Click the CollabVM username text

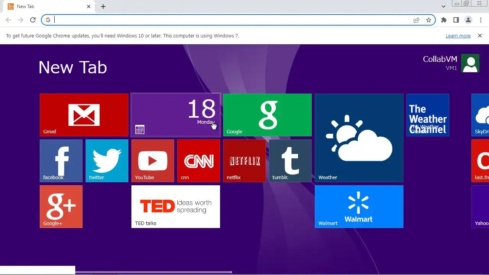click(440, 59)
